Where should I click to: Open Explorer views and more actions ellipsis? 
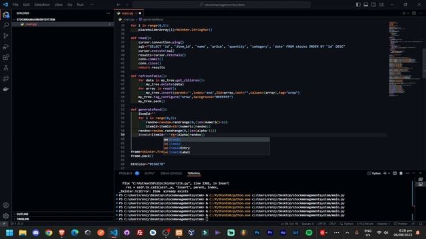point(108,13)
